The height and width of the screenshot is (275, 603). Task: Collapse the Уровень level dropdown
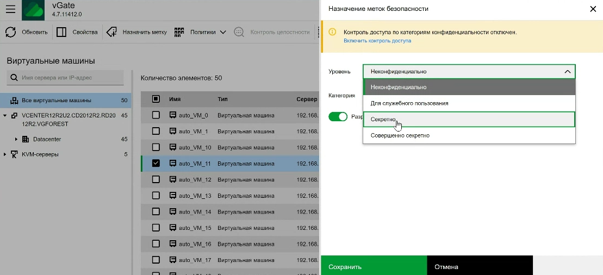tap(567, 71)
